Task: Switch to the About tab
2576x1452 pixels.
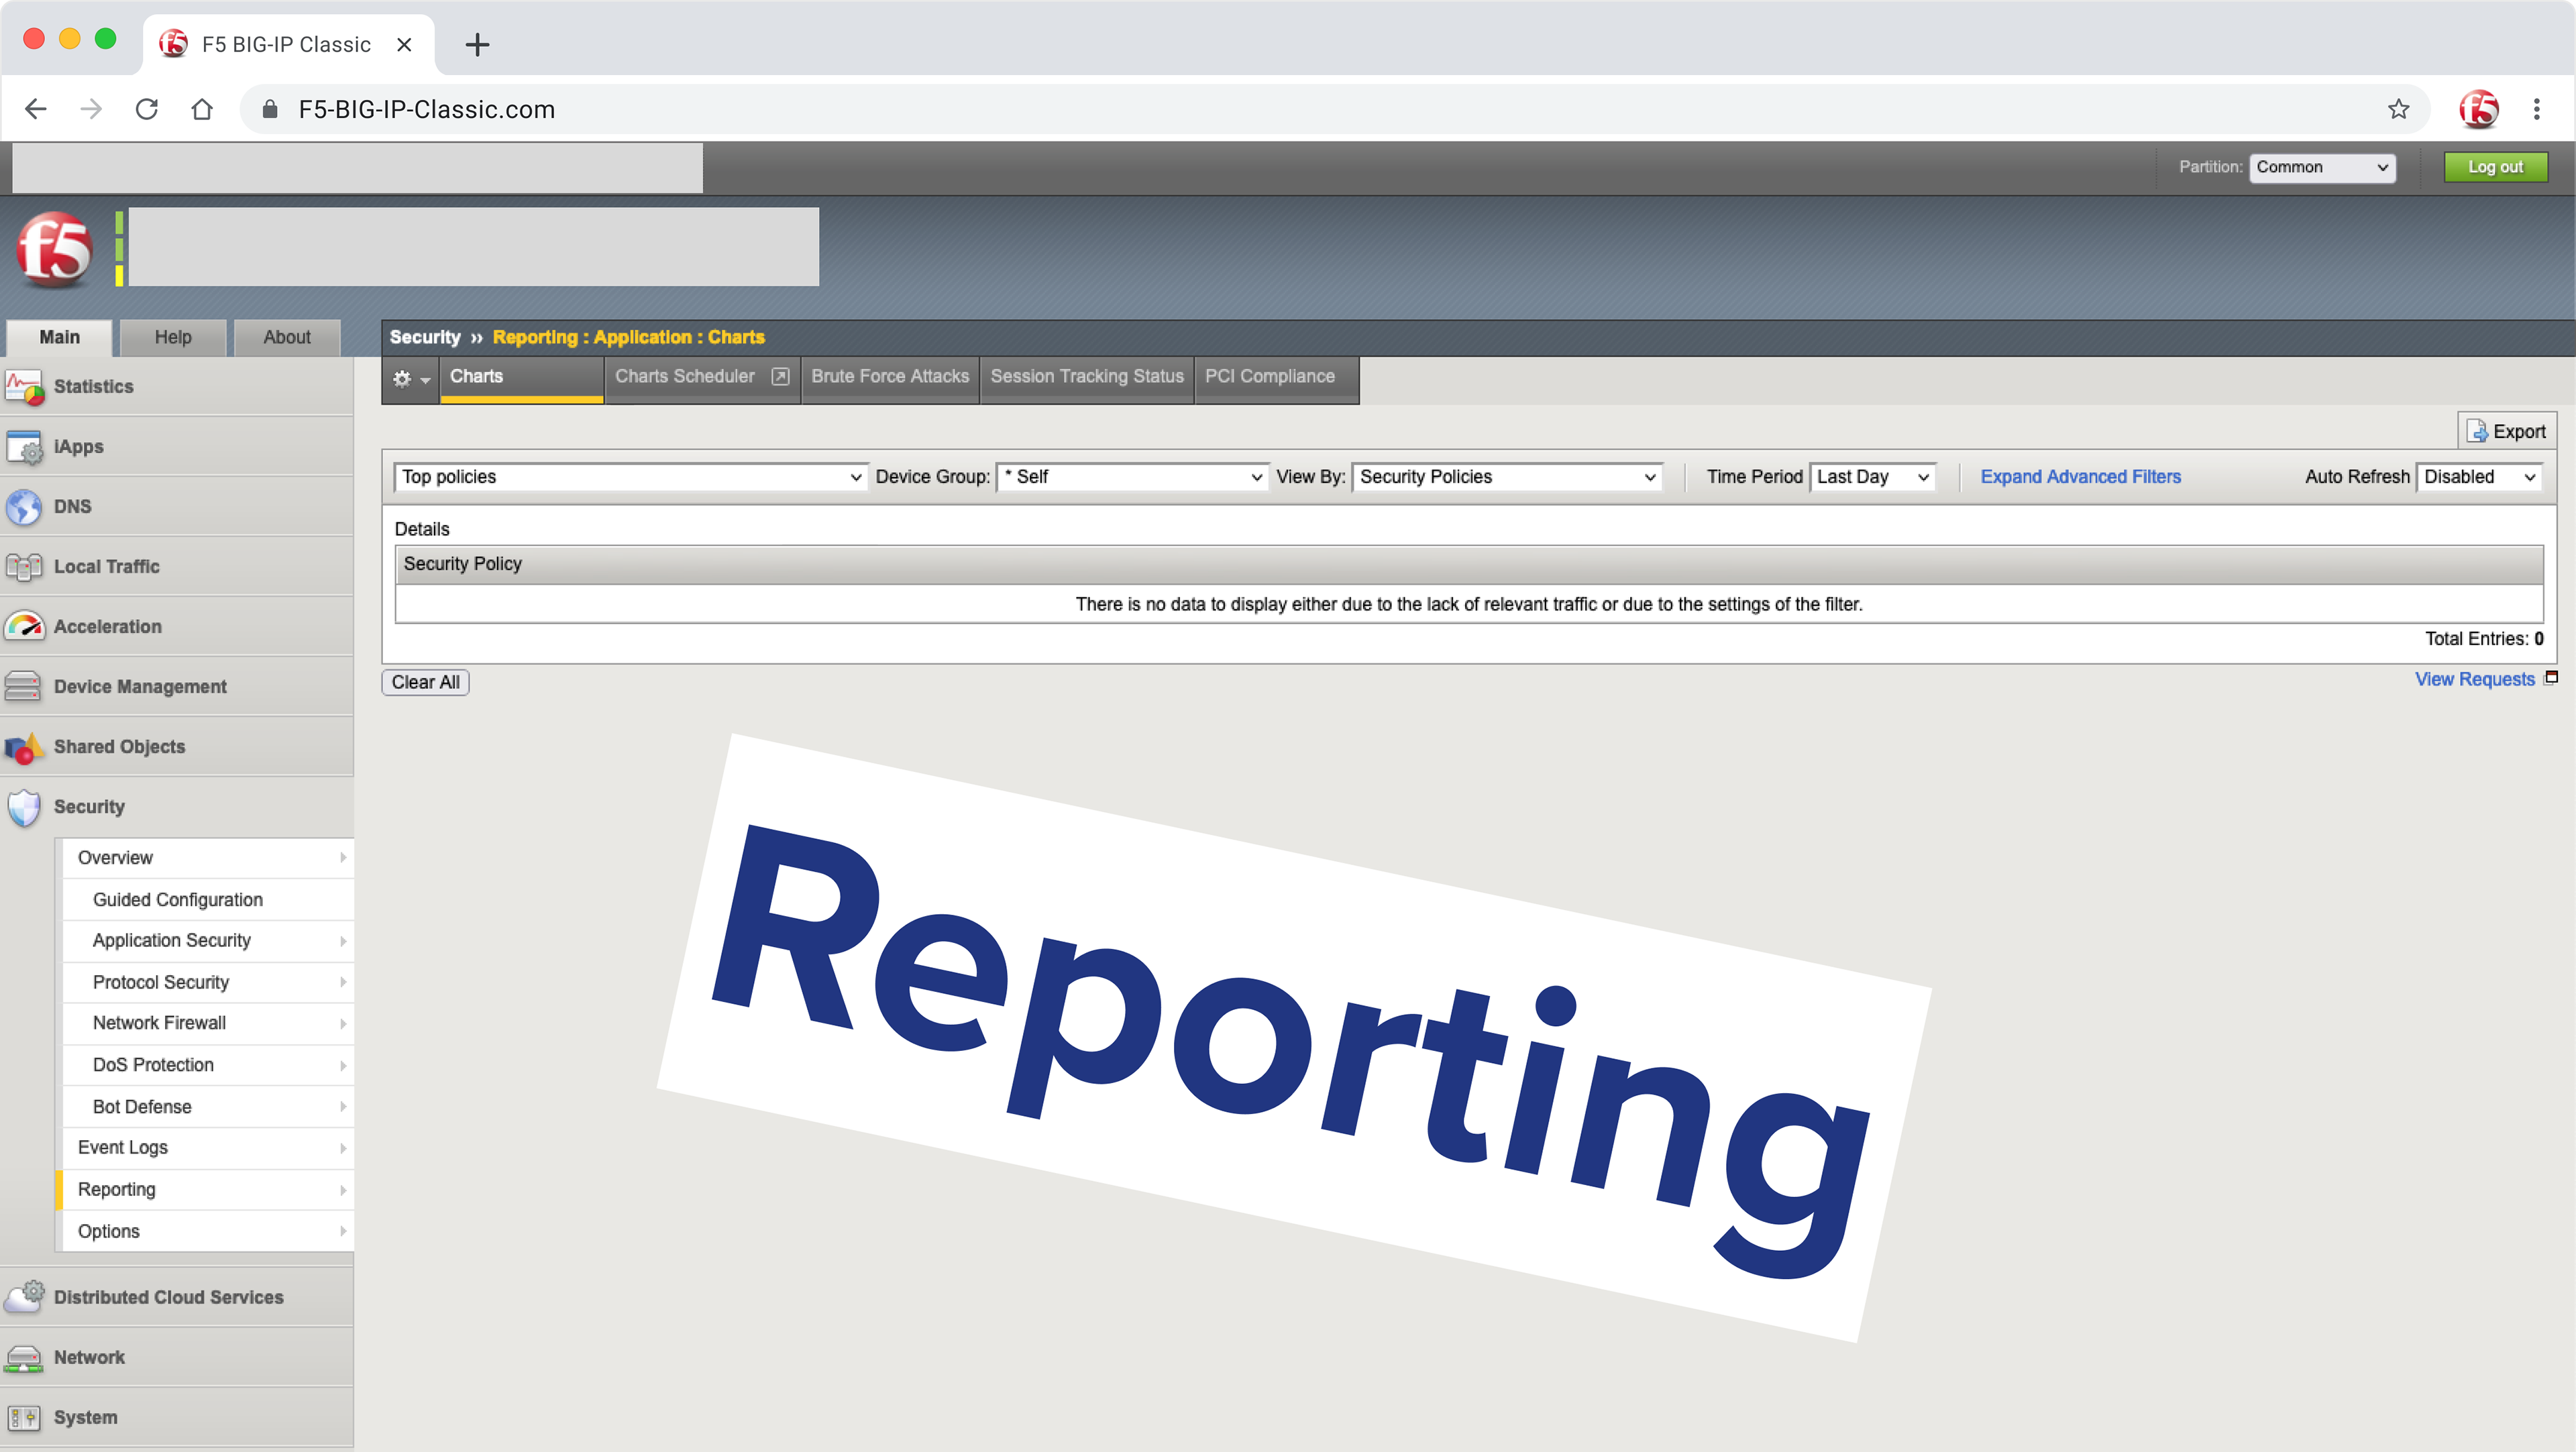Action: [287, 338]
